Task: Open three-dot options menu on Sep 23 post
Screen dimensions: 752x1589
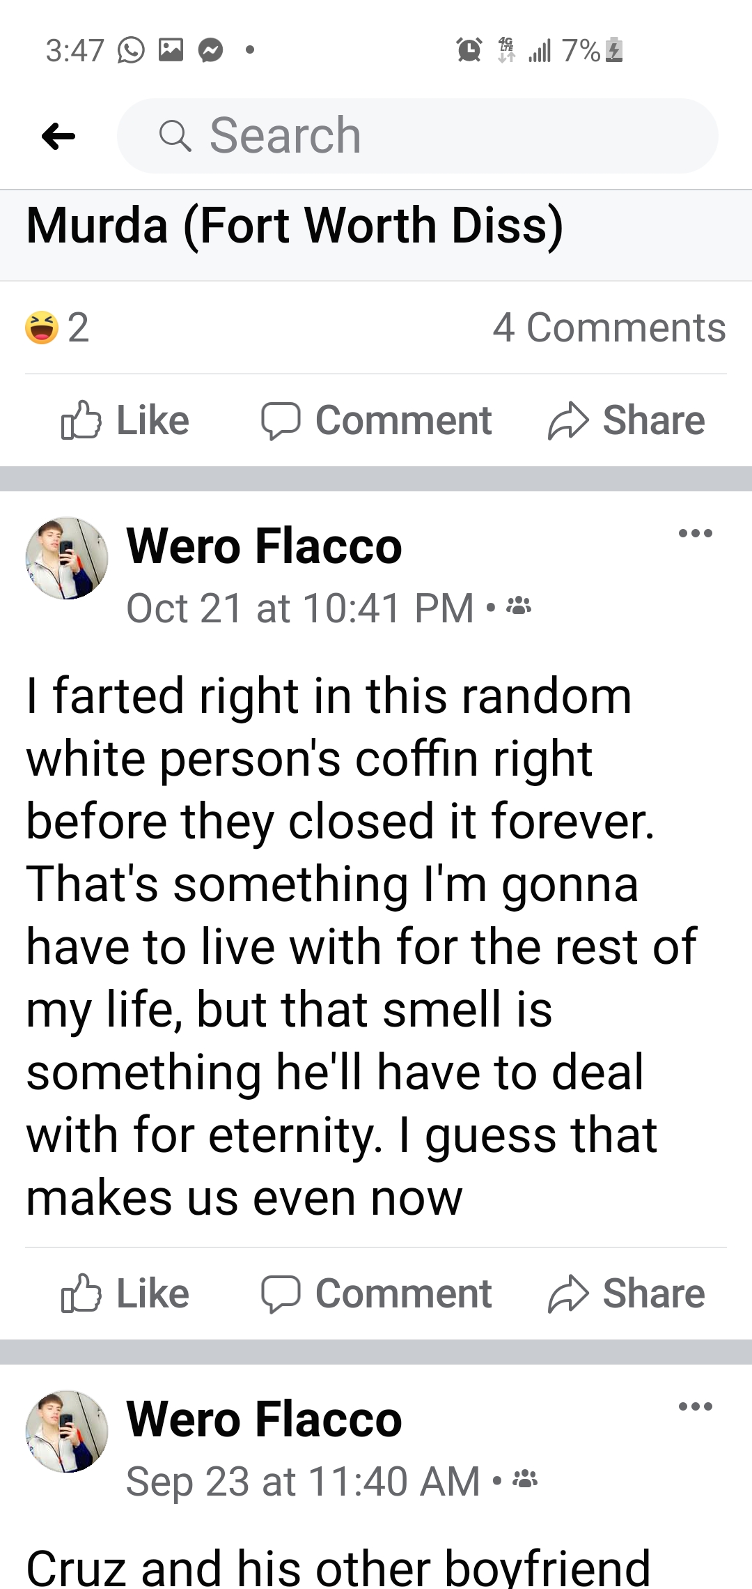Action: (696, 1406)
